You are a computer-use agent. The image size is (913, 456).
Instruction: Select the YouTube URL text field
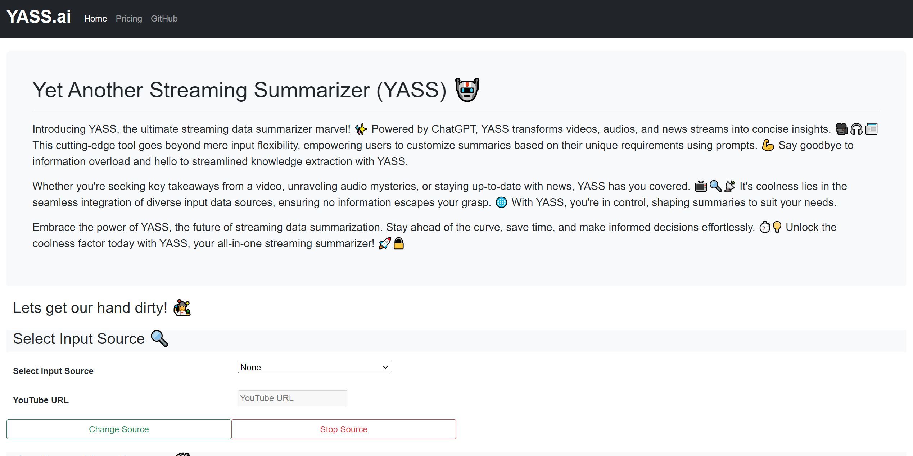click(x=291, y=398)
